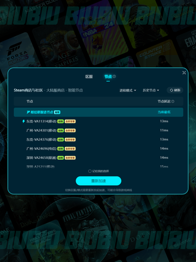The width and height of the screenshot is (196, 262).
Task: Click help icon next to 节点延迟
Action: point(173,101)
